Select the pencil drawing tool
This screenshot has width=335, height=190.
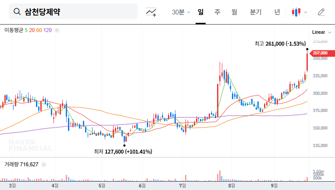coord(321,12)
